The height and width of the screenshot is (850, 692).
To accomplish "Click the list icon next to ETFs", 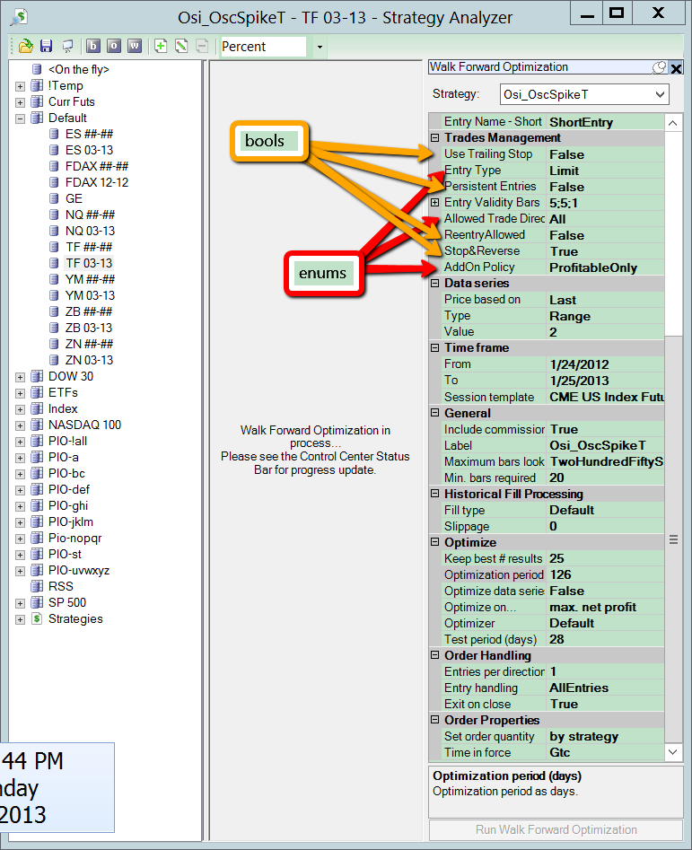I will click(x=37, y=392).
